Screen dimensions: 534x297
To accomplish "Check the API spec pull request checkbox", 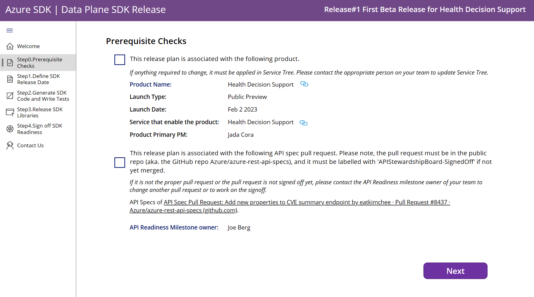I will point(120,162).
